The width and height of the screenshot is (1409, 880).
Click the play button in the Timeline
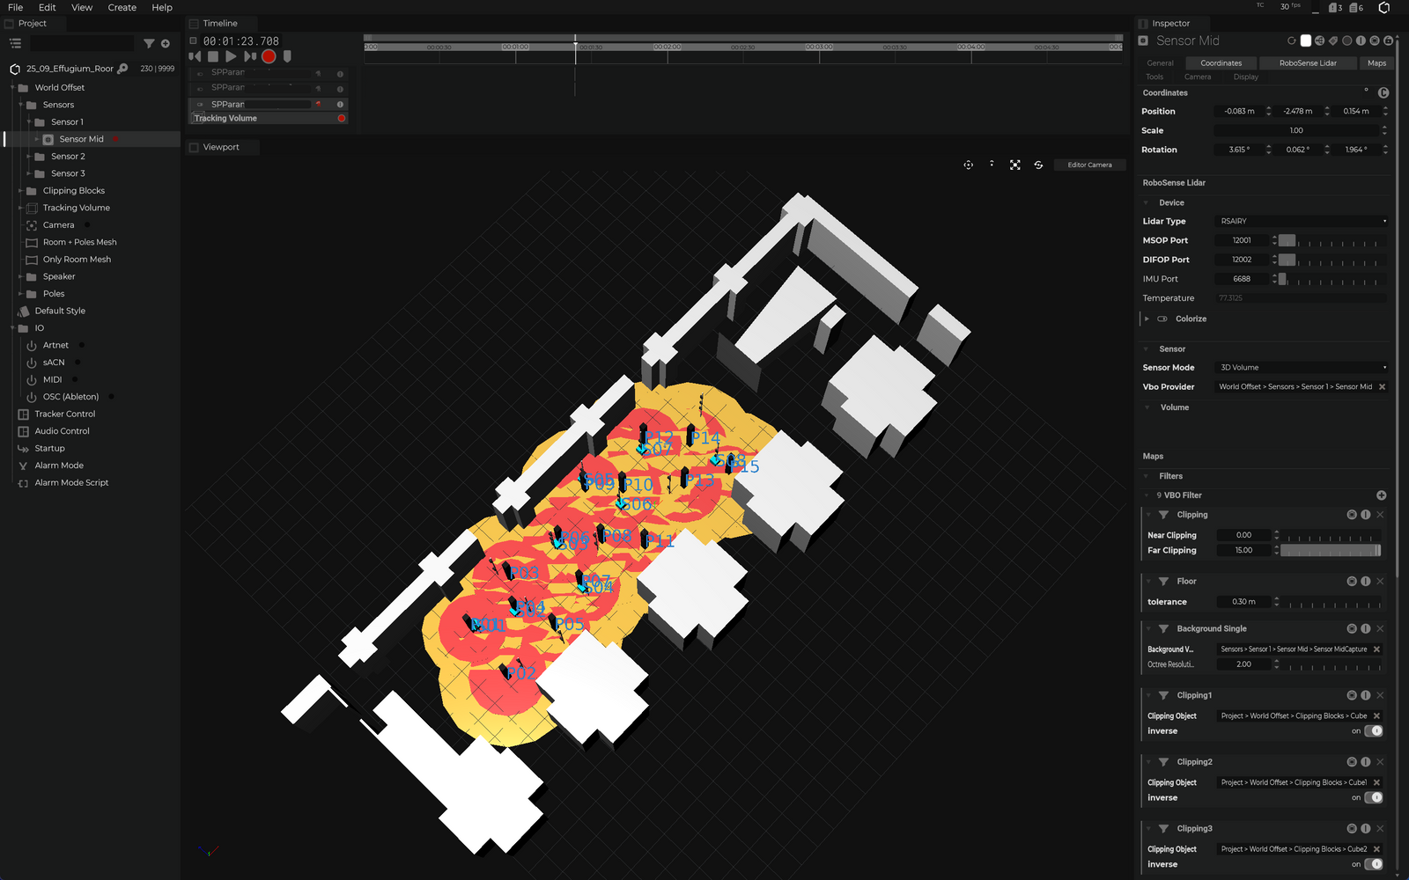tap(231, 56)
